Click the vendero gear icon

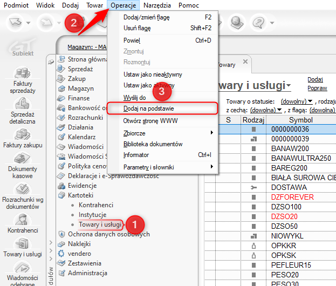tap(61, 254)
